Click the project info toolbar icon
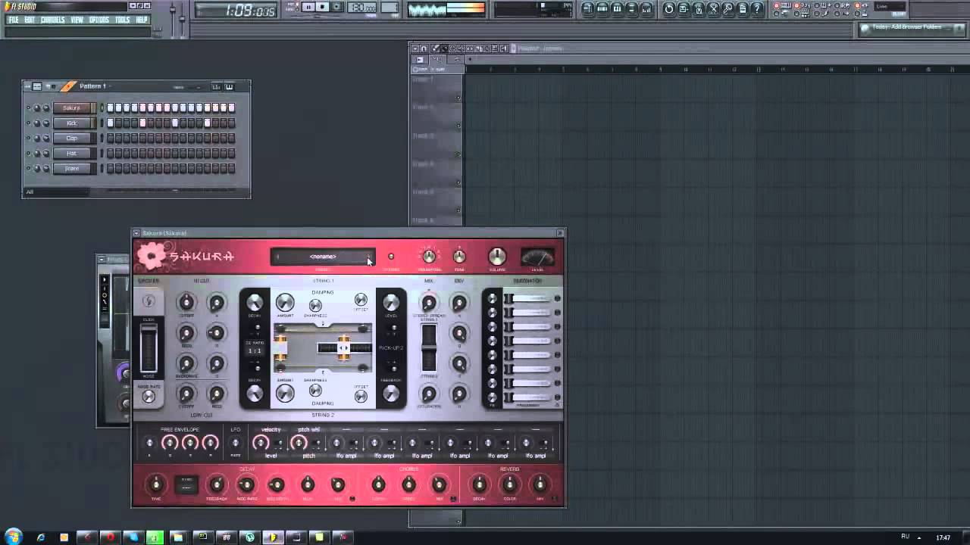 pos(742,9)
